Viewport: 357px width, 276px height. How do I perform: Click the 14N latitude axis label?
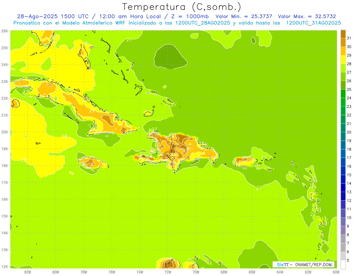(4, 233)
